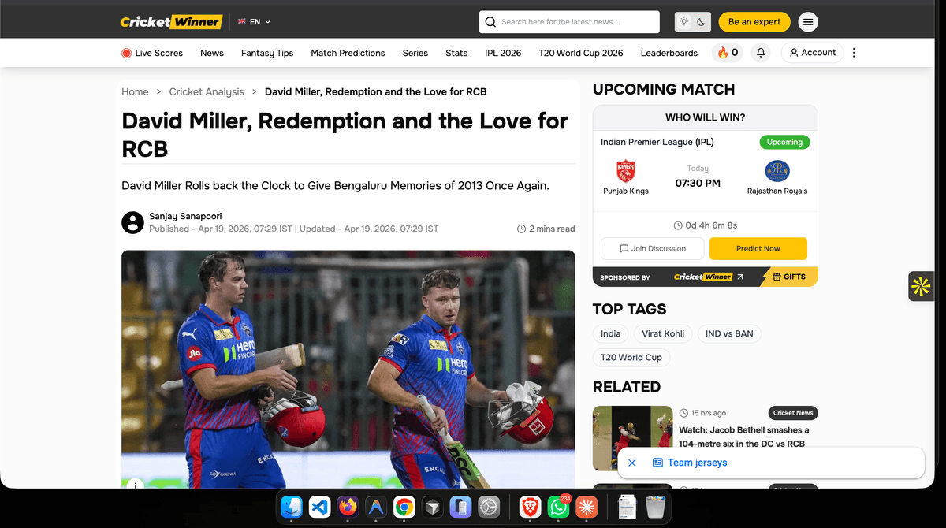Open the dark cube app in Dock
The width and height of the screenshot is (946, 528).
point(432,507)
